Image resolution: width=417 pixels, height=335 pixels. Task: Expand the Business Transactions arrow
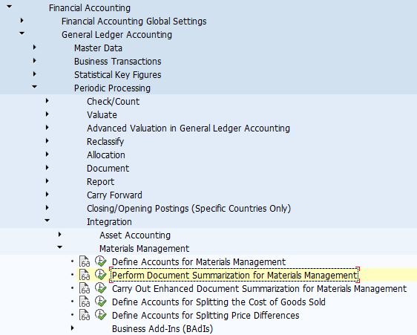tap(35, 60)
